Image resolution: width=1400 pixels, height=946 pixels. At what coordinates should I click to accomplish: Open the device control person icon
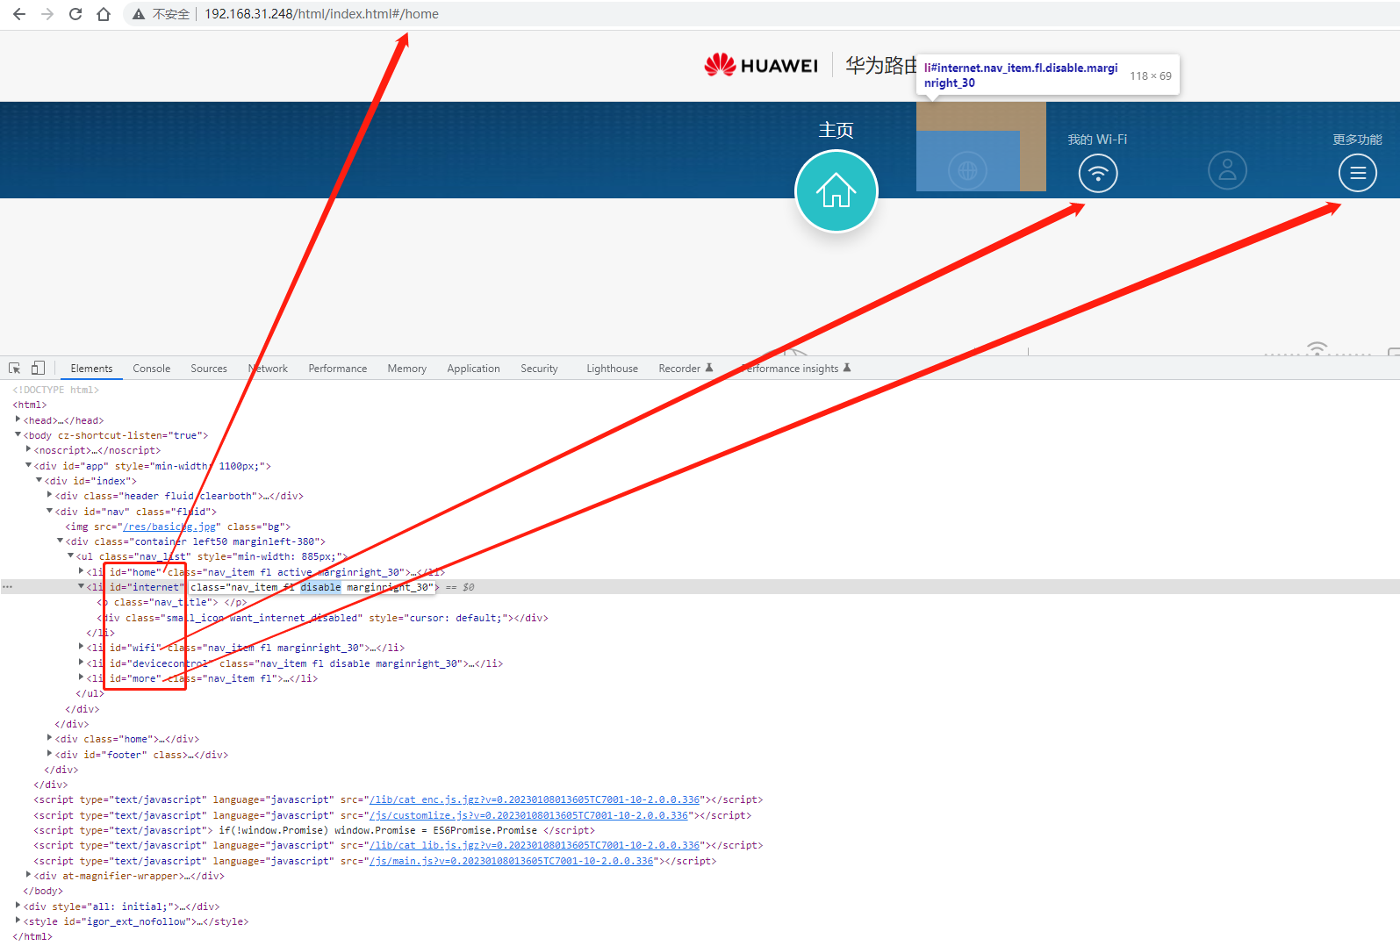point(1227,170)
